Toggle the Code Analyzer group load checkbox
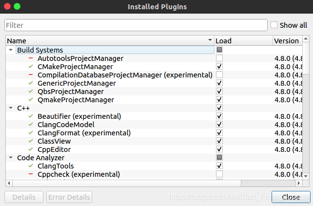 click(x=219, y=157)
